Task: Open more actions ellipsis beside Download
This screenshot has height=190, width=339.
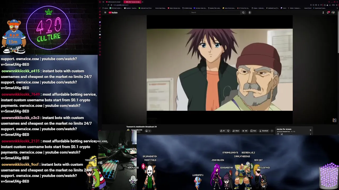Action: [272, 131]
